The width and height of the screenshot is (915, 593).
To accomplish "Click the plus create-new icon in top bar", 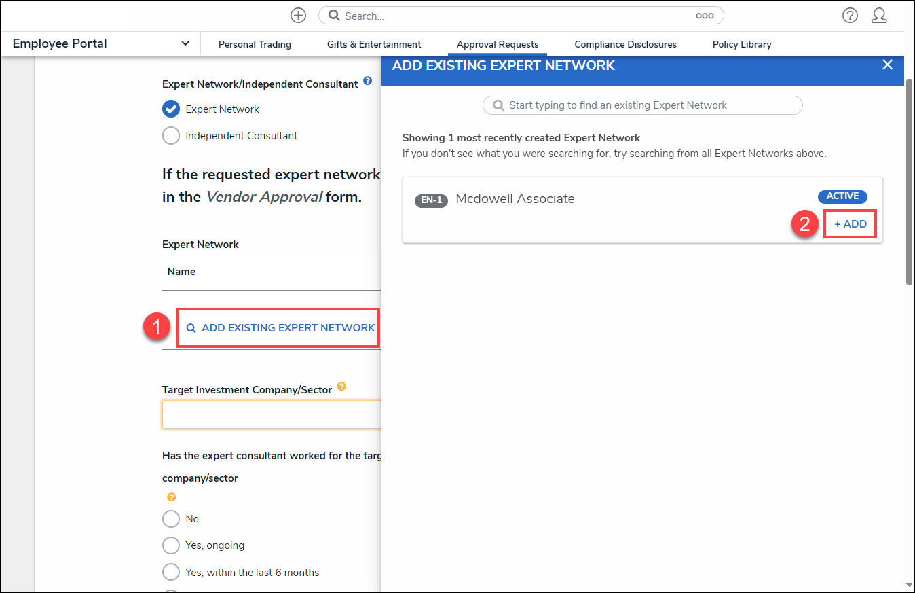I will tap(298, 16).
